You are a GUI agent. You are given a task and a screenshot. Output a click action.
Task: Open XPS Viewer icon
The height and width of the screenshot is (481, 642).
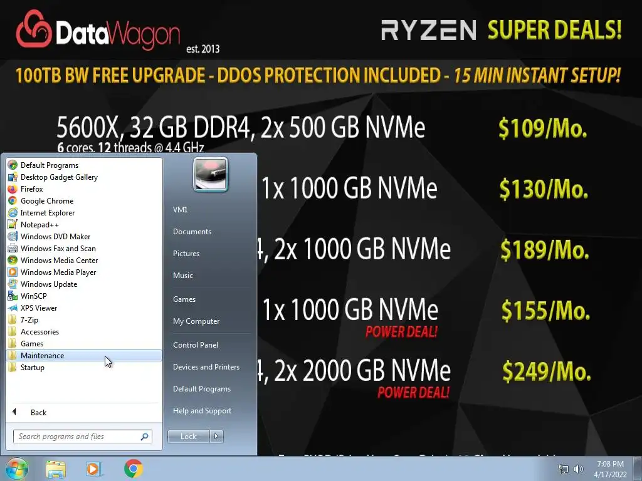pos(13,308)
